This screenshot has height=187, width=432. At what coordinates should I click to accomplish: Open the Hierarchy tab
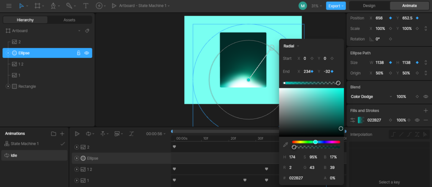25,20
